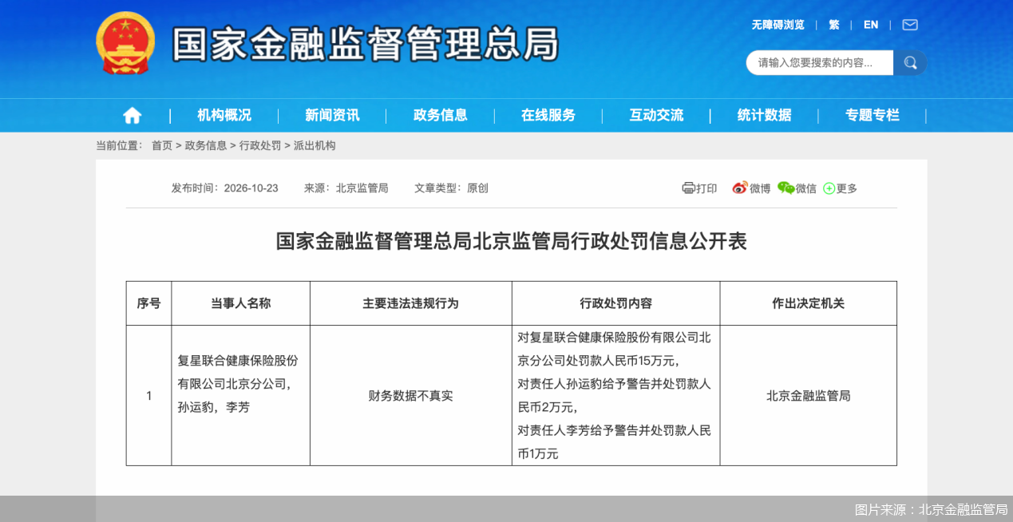
Task: Click 行政处罚内容 column header
Action: point(615,303)
